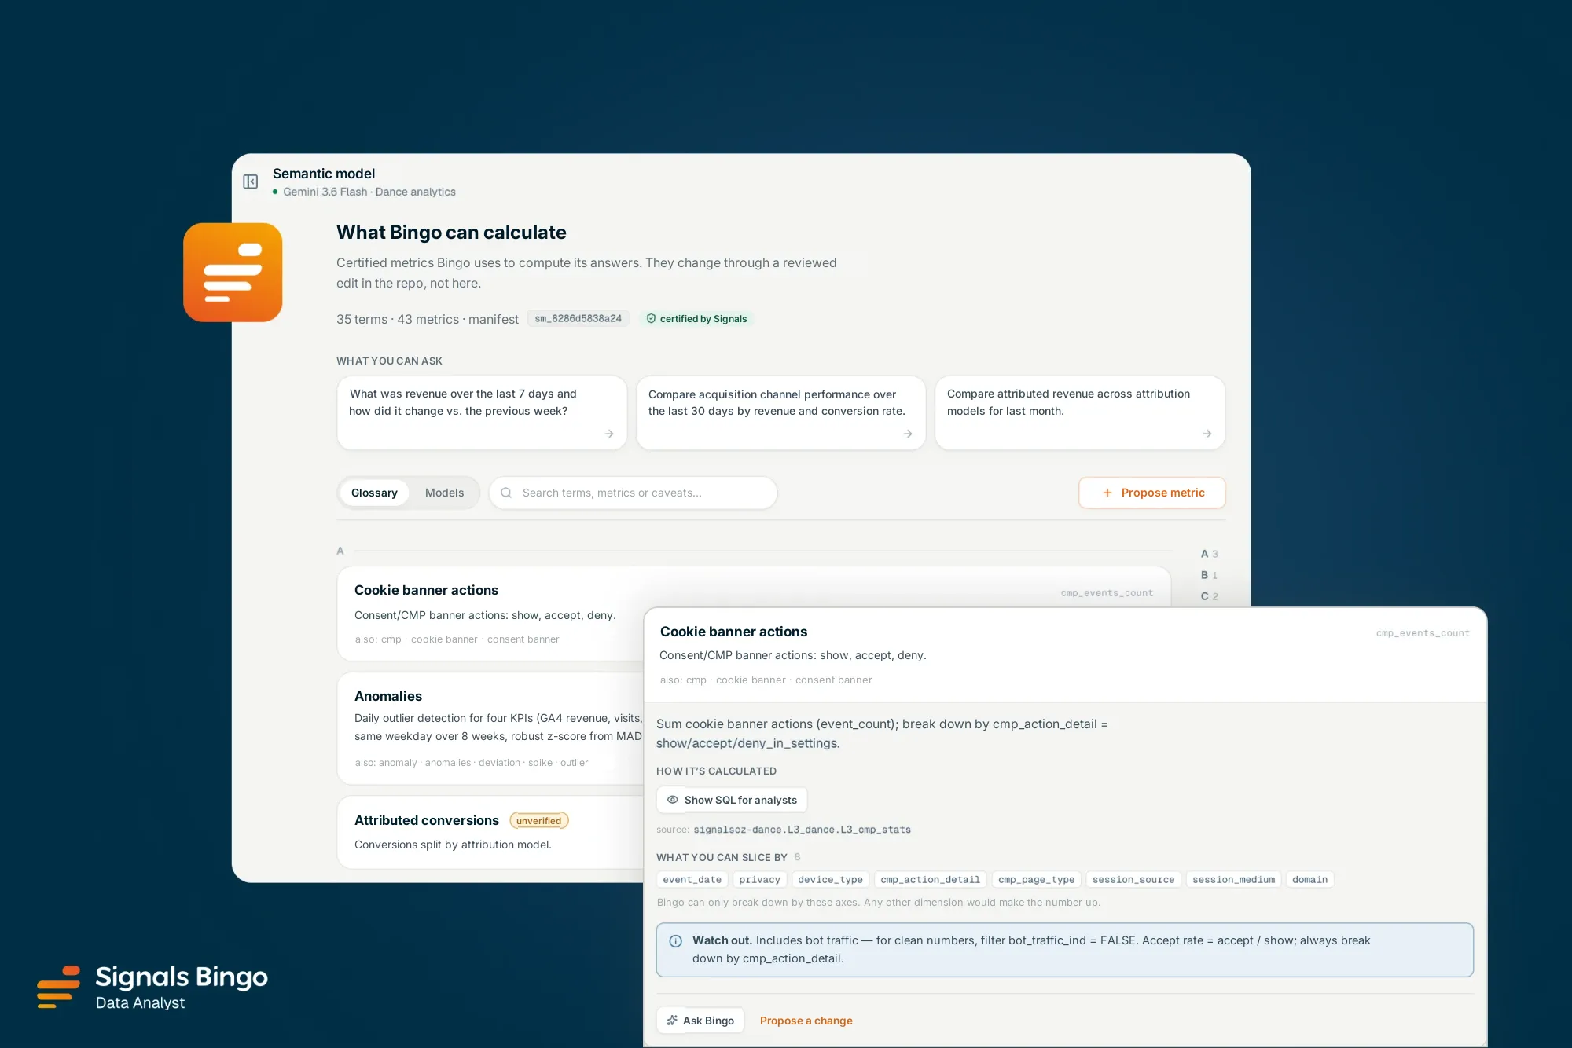Select the device_type slice chip
This screenshot has width=1572, height=1048.
pyautogui.click(x=830, y=880)
